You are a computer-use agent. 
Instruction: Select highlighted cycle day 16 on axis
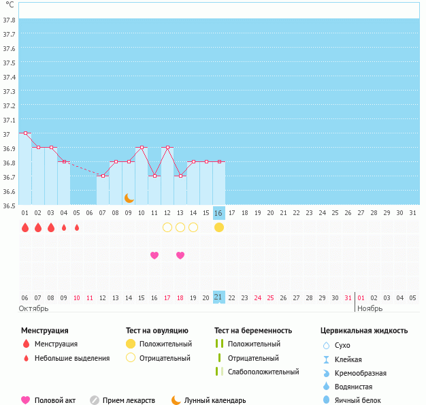coord(219,213)
